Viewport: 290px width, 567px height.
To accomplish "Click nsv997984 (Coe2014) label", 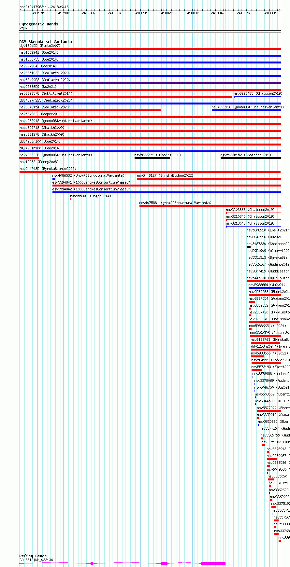I will click(x=38, y=66).
